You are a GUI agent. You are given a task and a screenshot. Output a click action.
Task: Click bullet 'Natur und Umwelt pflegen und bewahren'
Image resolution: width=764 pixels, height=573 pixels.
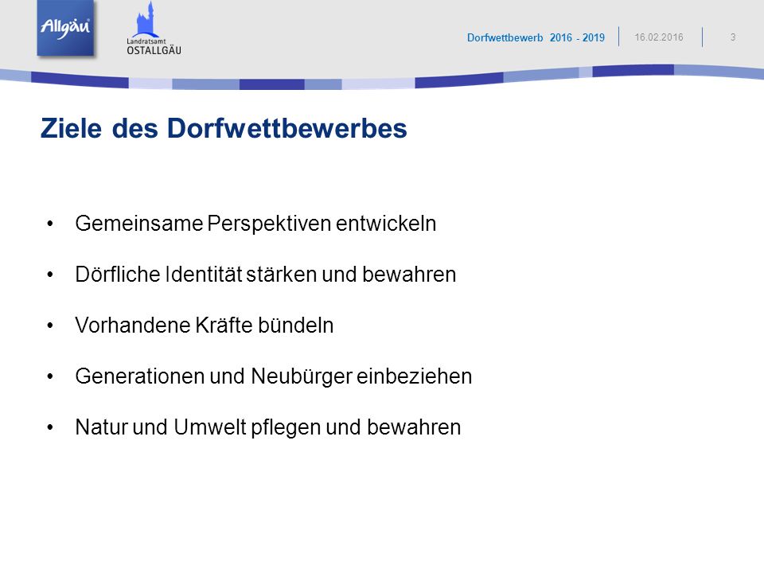(x=268, y=427)
